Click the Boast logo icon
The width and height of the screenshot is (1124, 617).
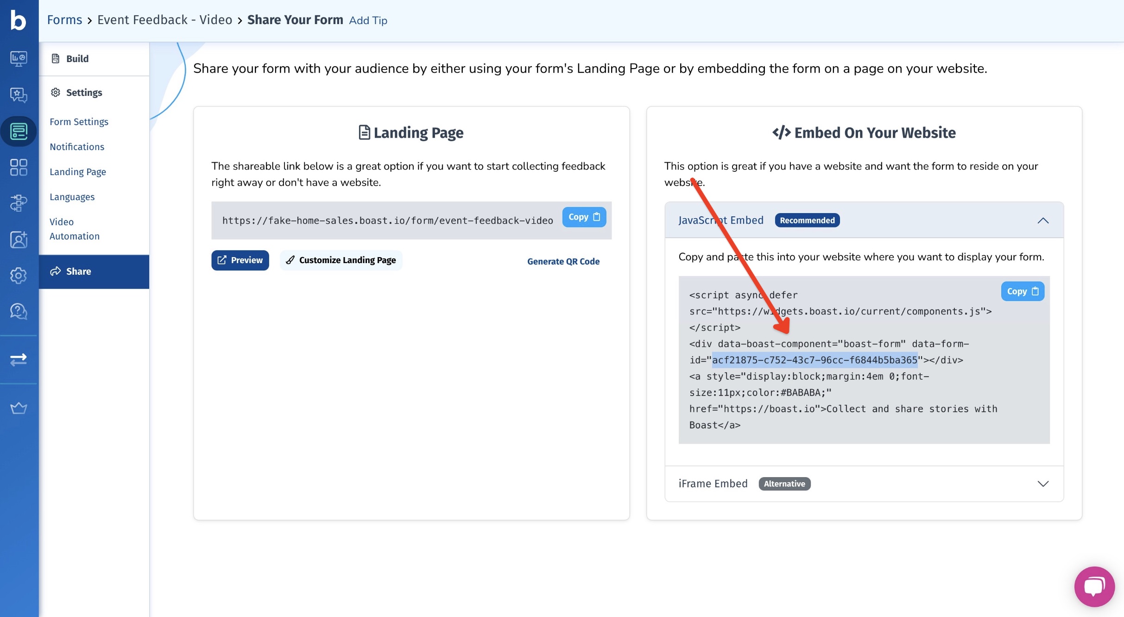tap(19, 20)
